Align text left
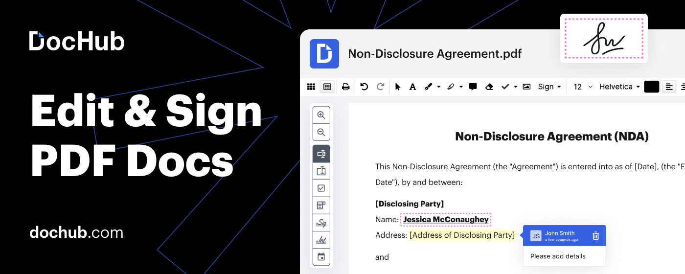This screenshot has width=685, height=274. coord(669,87)
